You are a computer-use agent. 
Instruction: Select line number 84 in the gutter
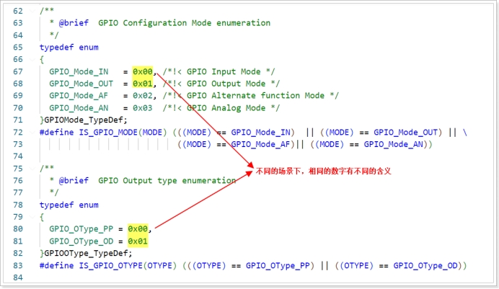click(18, 277)
